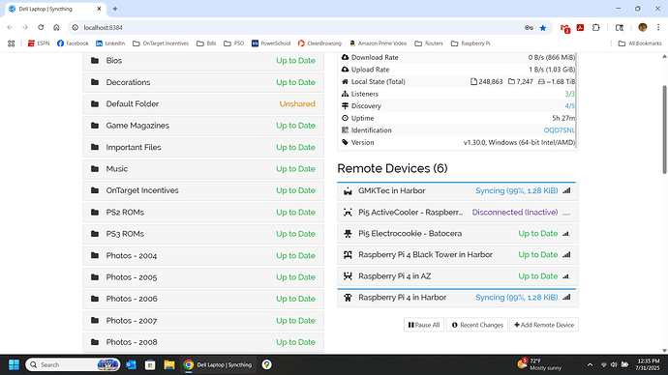The image size is (668, 375).
Task: Open the LinkedIn bookmark
Action: (x=110, y=43)
